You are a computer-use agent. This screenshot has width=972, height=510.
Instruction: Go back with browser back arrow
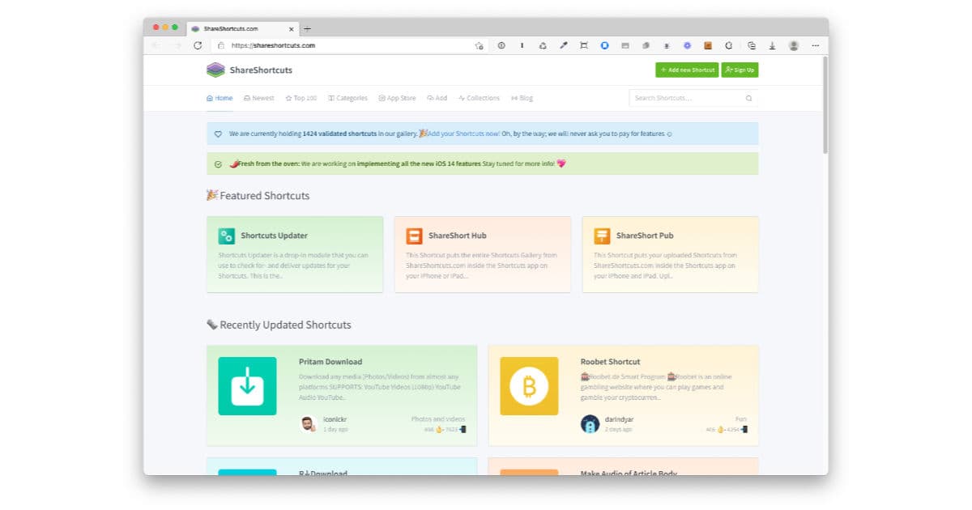click(x=156, y=45)
